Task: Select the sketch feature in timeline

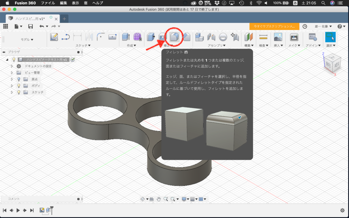Action: tap(42, 210)
